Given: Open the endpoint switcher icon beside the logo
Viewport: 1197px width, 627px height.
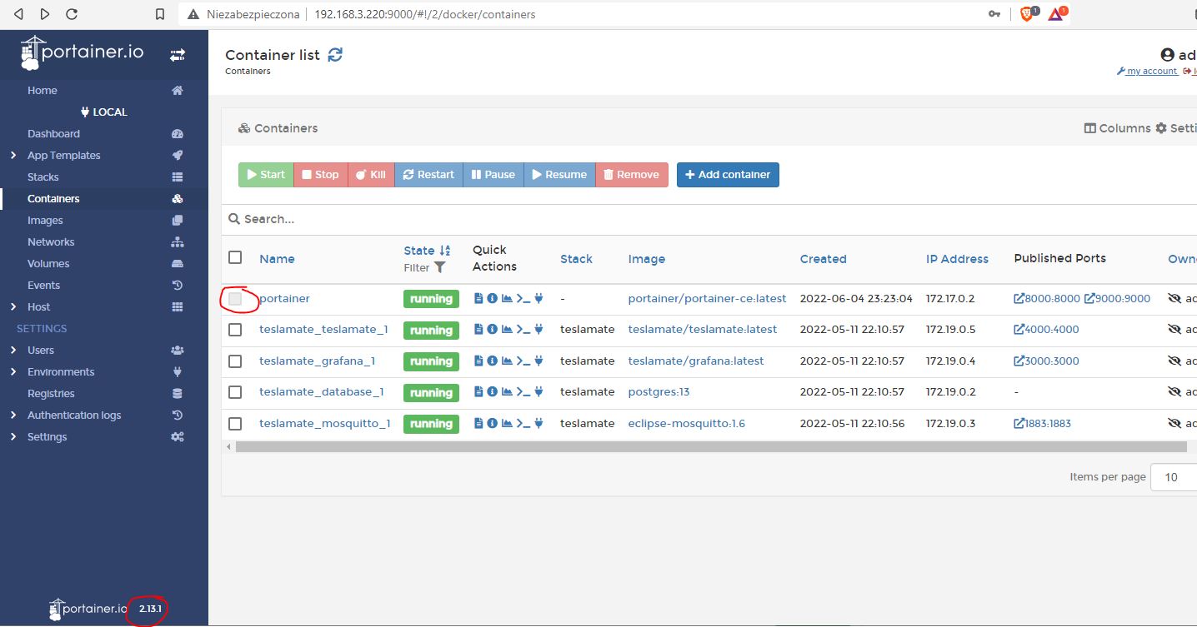Looking at the screenshot, I should tap(178, 55).
